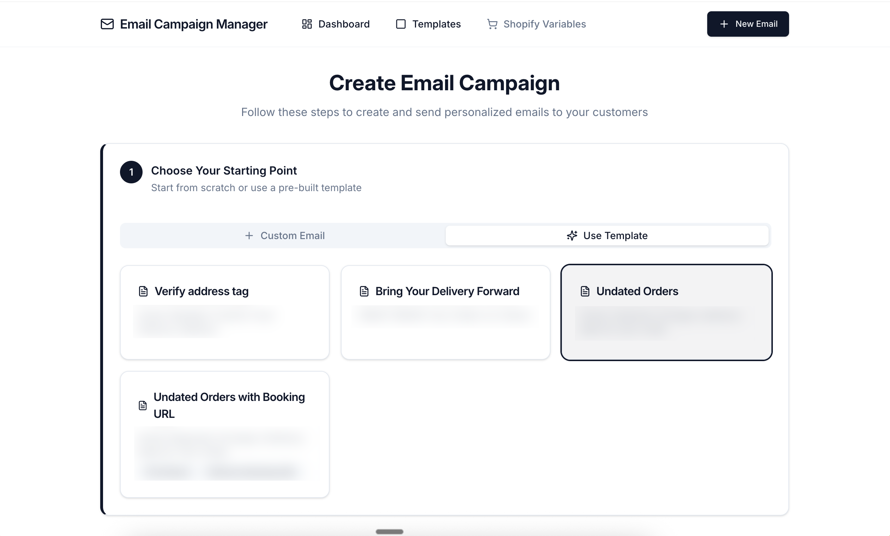Click the New Email button
Image resolution: width=890 pixels, height=536 pixels.
pyautogui.click(x=748, y=24)
